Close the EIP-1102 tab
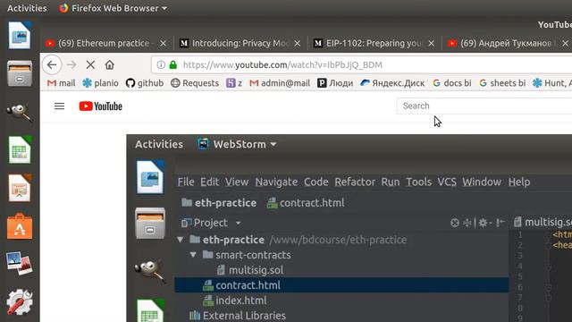Viewport: 572px width, 322px height. click(431, 44)
